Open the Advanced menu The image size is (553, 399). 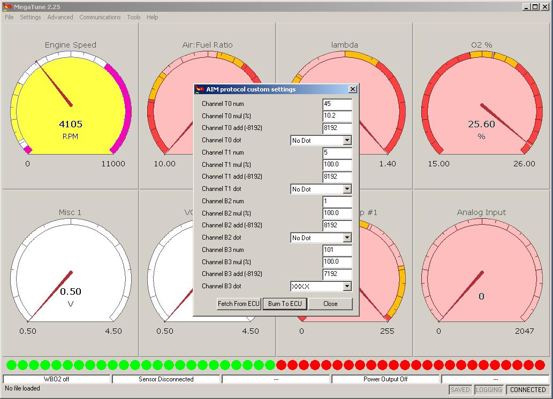(x=60, y=17)
